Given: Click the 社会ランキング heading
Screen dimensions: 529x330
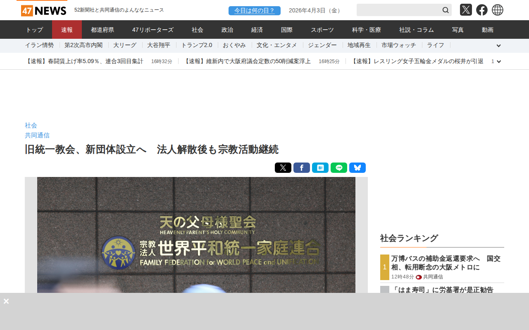Looking at the screenshot, I should click(409, 238).
